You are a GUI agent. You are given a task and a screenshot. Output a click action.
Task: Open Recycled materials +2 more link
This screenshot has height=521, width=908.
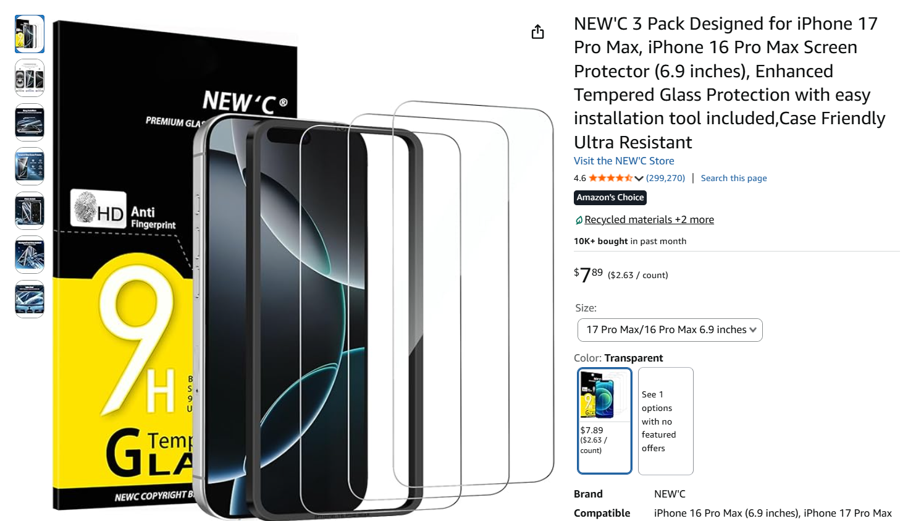[x=649, y=219]
